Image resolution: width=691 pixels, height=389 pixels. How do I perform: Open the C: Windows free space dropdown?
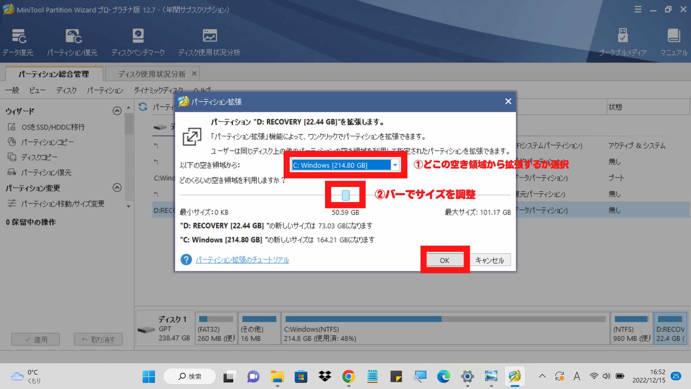[395, 165]
